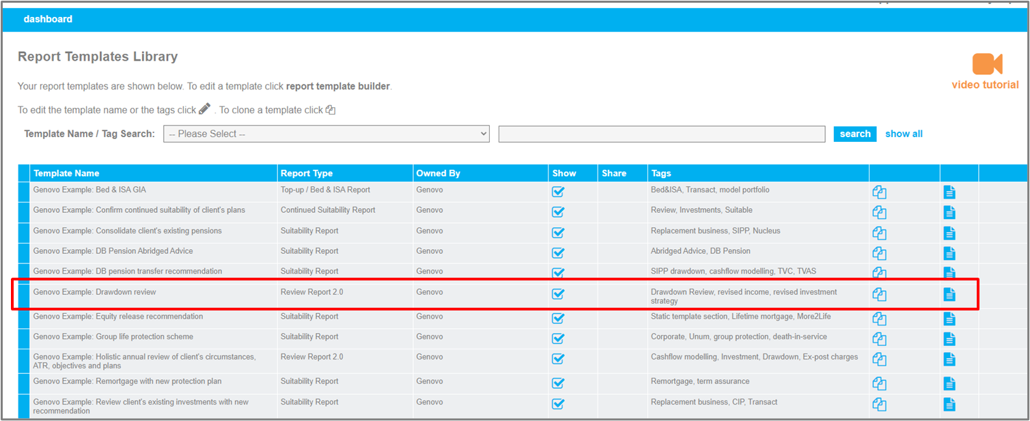This screenshot has width=1030, height=421.
Task: Clone the Group life protection scheme template
Action: (x=879, y=338)
